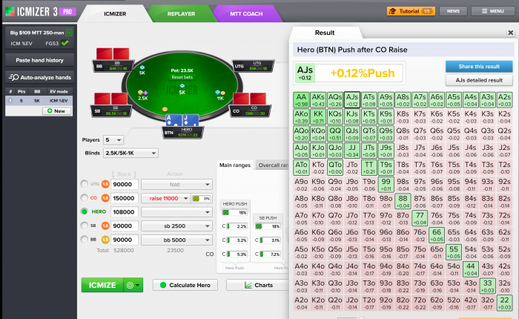Viewport: 519px width, 319px height.
Task: Click the orange SB ante chip
Action: [105, 226]
